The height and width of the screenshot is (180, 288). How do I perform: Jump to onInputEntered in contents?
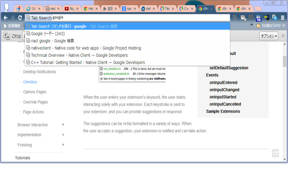pyautogui.click(x=223, y=83)
